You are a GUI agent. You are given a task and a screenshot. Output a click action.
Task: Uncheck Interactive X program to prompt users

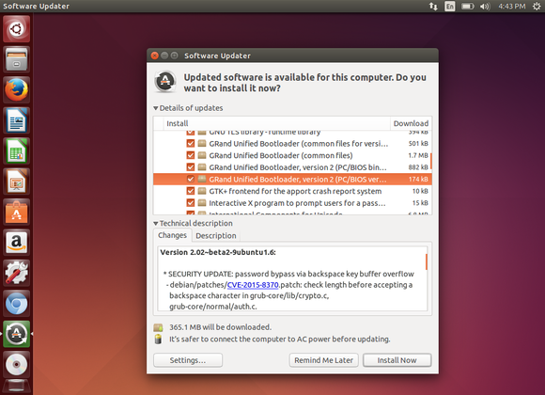tap(191, 202)
